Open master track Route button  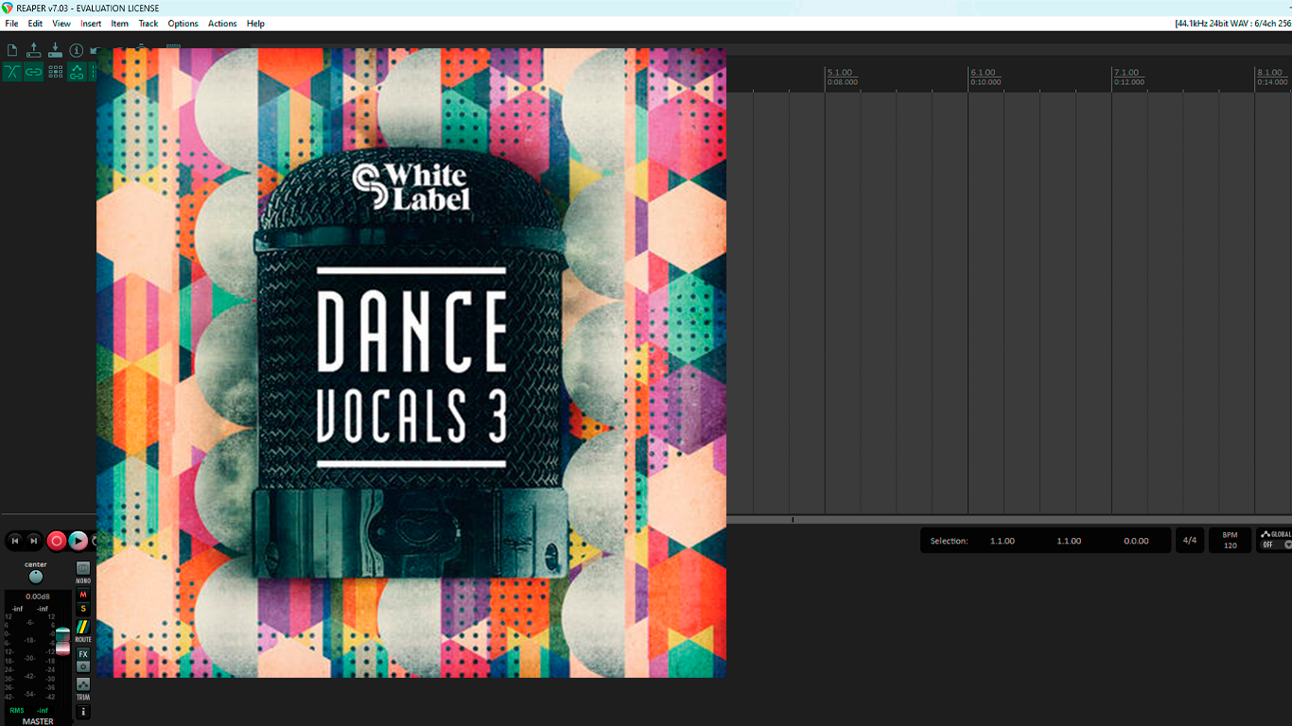click(83, 627)
